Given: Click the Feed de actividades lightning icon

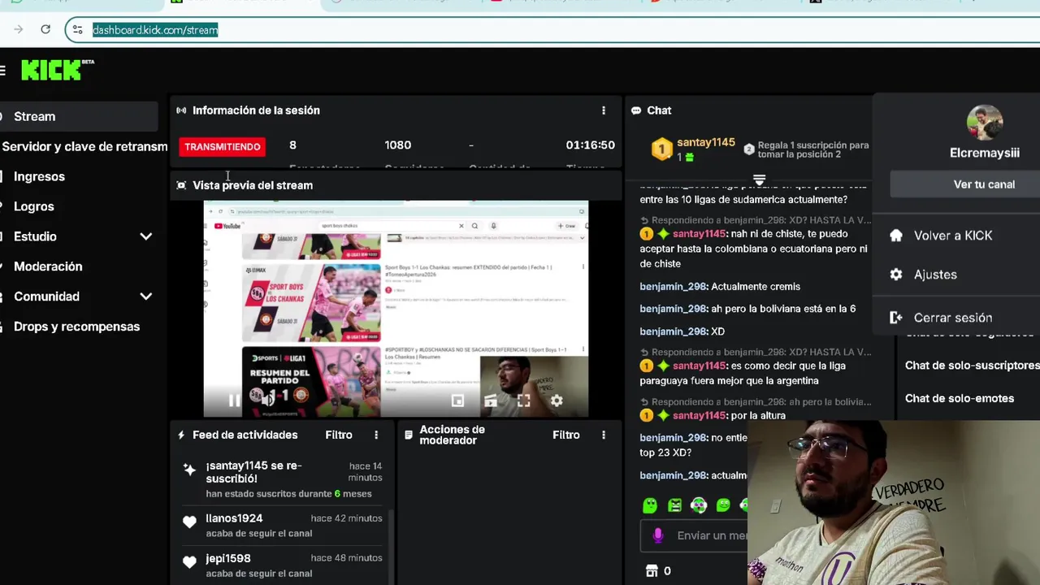Looking at the screenshot, I should (x=181, y=435).
